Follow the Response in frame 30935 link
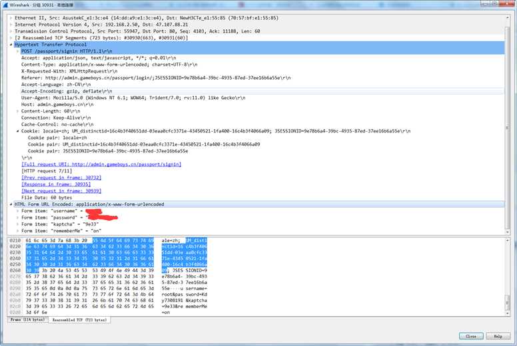The image size is (517, 346). click(x=56, y=184)
